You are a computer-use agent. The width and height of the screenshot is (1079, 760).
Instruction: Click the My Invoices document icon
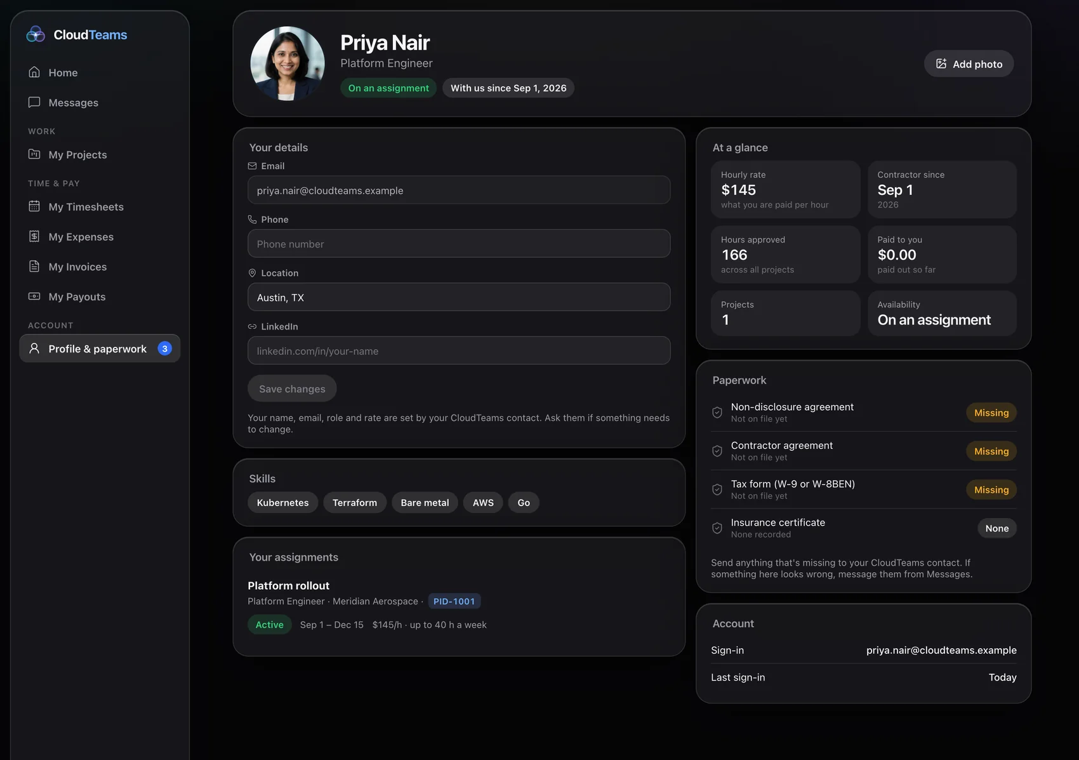(x=34, y=266)
